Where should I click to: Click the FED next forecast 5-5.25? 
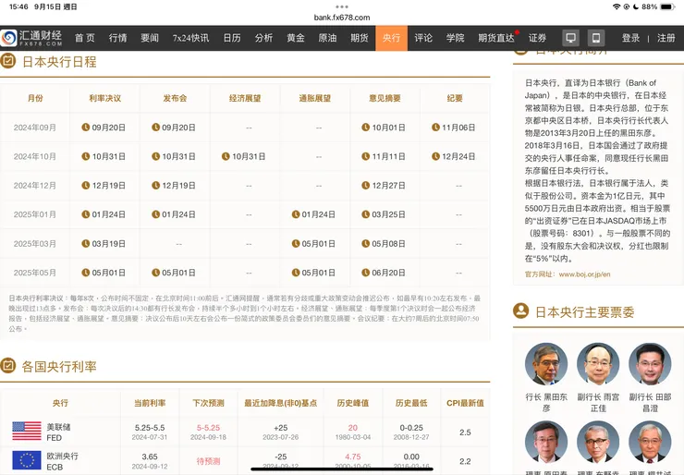click(x=208, y=428)
